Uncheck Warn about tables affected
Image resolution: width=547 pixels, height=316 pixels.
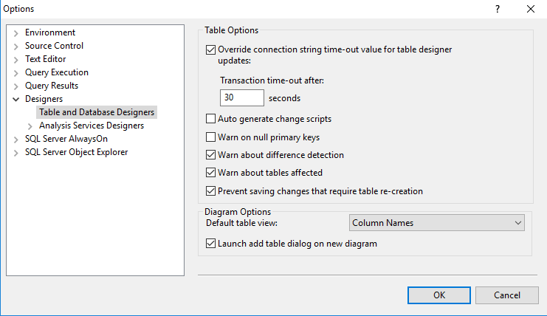210,173
